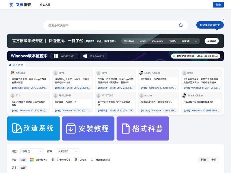Click khhc user avatar
Viewport: 231px width, 173px height.
184,73
